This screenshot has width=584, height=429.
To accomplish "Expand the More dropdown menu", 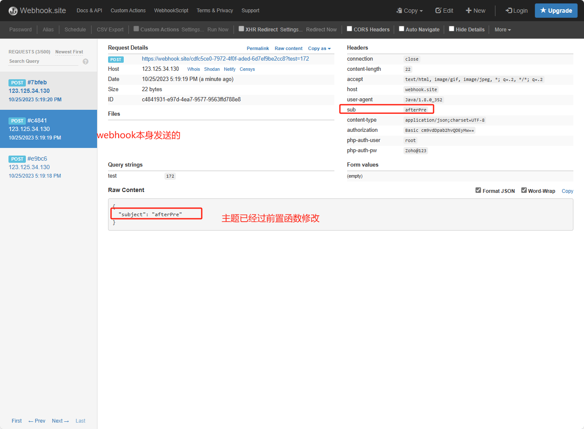I will pos(503,30).
